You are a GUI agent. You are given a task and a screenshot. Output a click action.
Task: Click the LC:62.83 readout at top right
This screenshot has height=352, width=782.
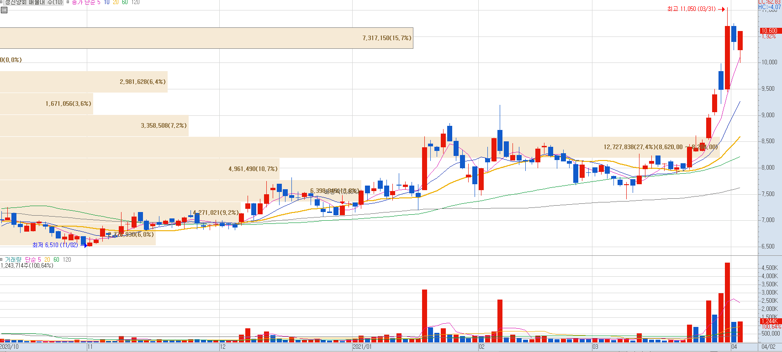tap(770, 2)
